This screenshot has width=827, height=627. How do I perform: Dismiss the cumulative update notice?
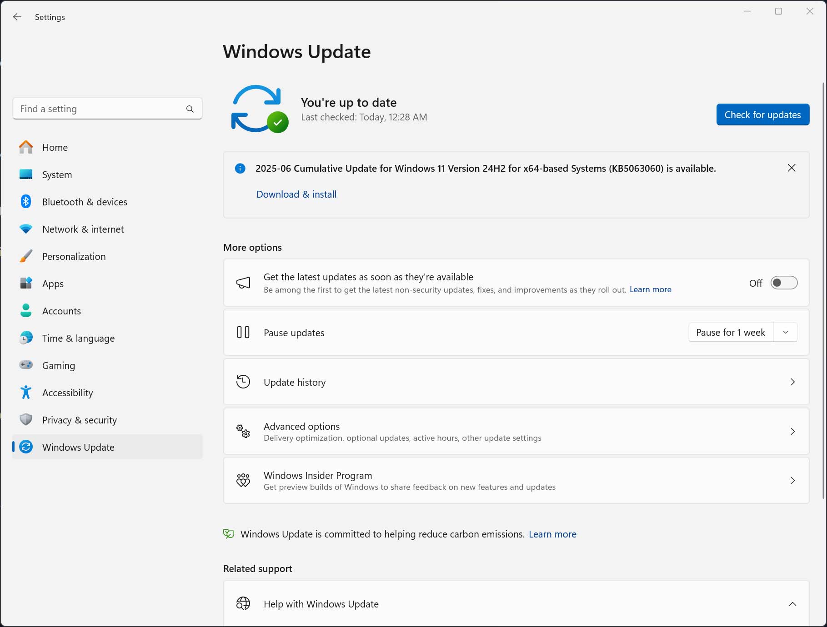pyautogui.click(x=792, y=168)
